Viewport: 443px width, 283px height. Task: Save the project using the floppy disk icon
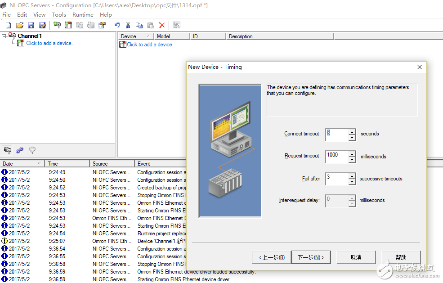click(x=31, y=26)
